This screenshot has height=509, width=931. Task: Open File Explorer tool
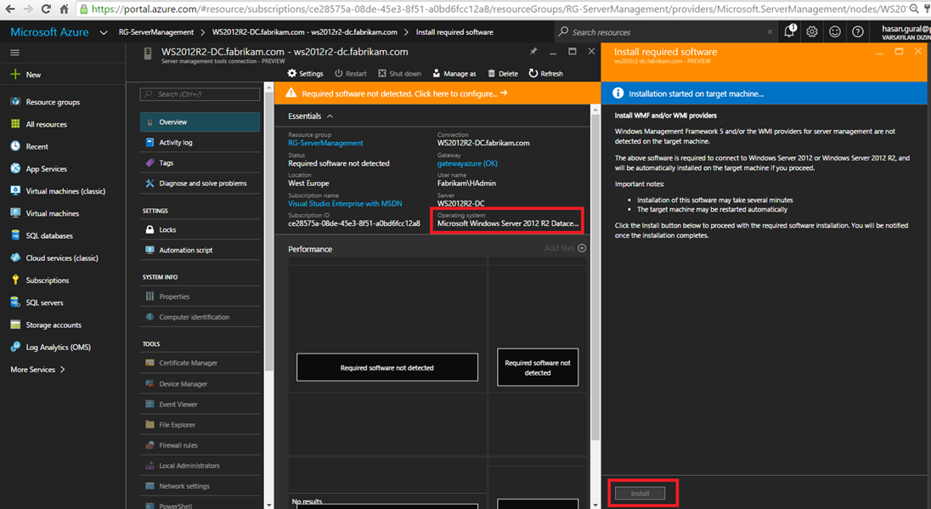pyautogui.click(x=200, y=425)
